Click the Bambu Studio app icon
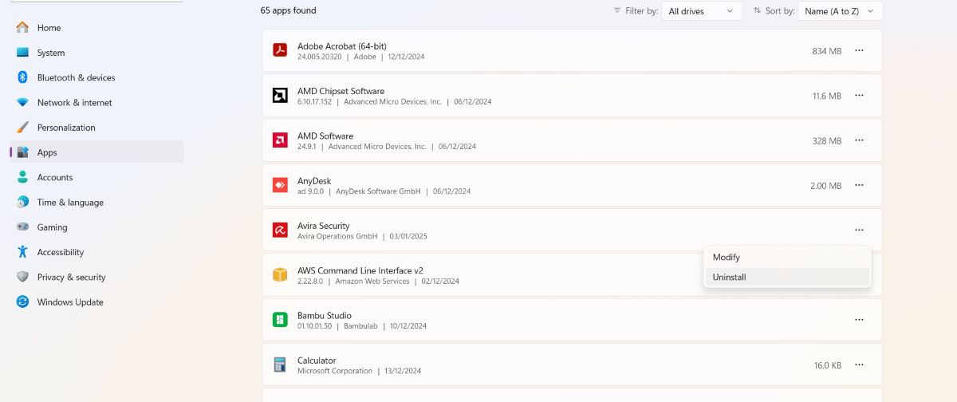The image size is (957, 402). [x=280, y=320]
